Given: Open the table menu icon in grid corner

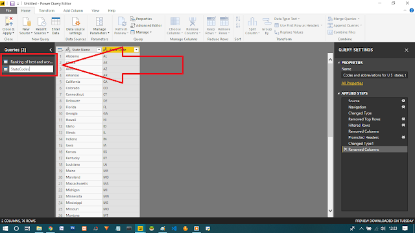Looking at the screenshot, I should [x=60, y=50].
